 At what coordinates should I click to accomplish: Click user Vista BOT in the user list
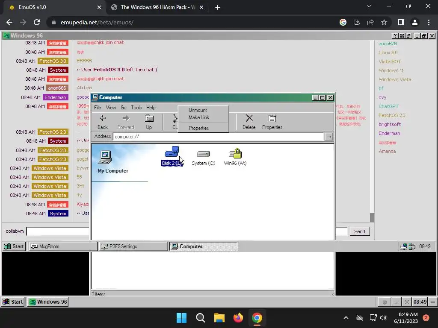point(390,61)
